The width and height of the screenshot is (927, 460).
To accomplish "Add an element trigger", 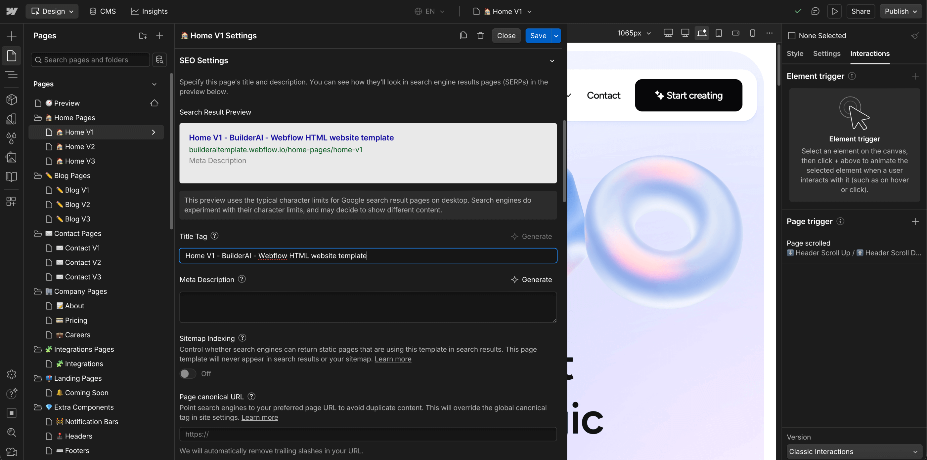I will pos(915,76).
